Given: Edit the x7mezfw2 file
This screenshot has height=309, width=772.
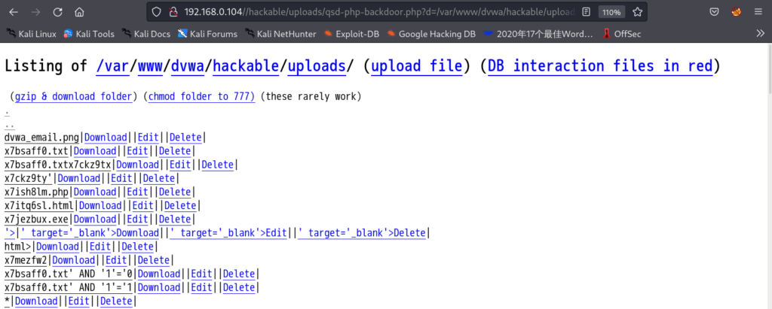Looking at the screenshot, I should point(116,260).
